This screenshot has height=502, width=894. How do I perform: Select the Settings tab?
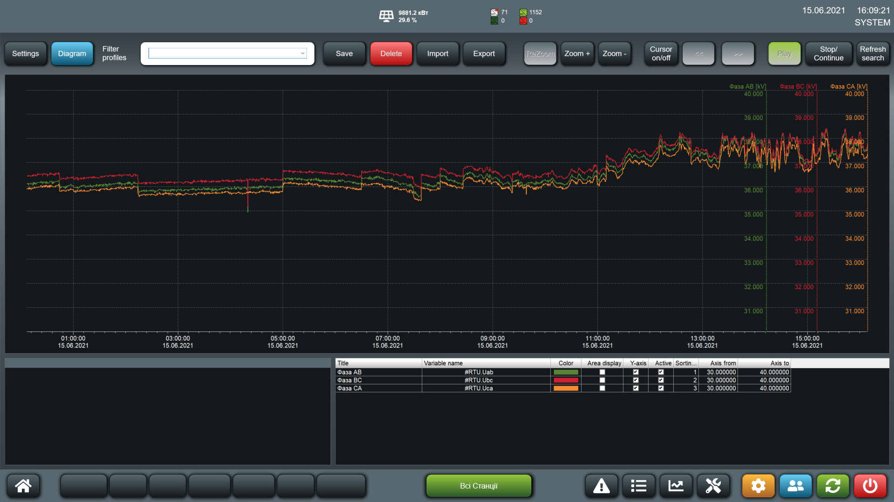[x=26, y=53]
